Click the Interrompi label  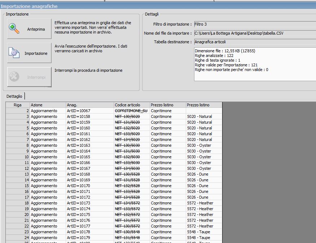[36, 77]
